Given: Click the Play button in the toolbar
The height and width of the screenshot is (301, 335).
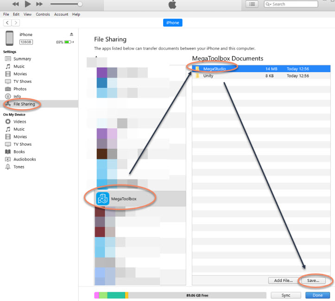Looking at the screenshot, I should click(x=28, y=4).
